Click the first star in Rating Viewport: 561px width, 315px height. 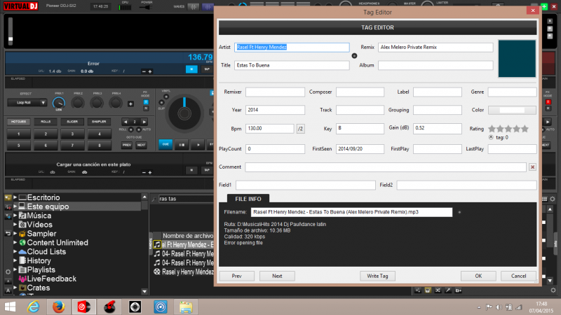492,129
